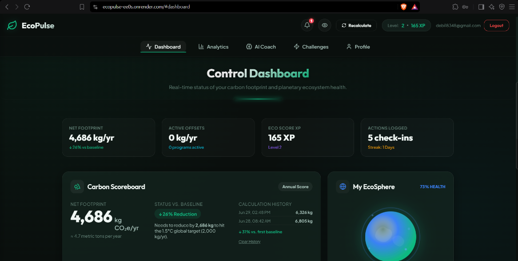
Task: Open the Profile tab
Action: pyautogui.click(x=358, y=47)
